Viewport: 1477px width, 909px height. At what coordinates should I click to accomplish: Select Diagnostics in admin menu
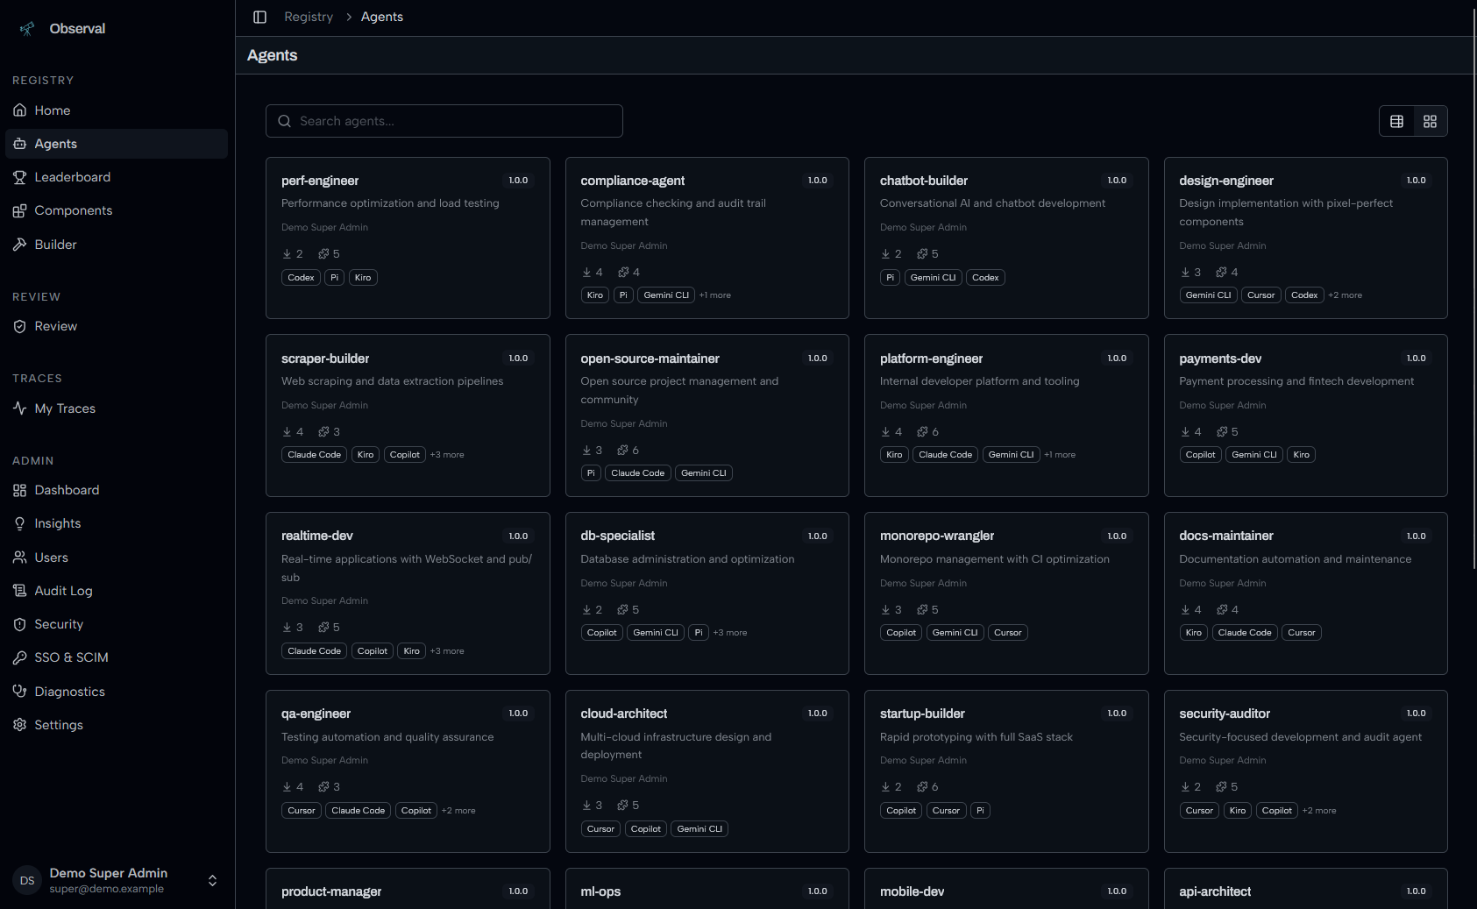point(117,692)
